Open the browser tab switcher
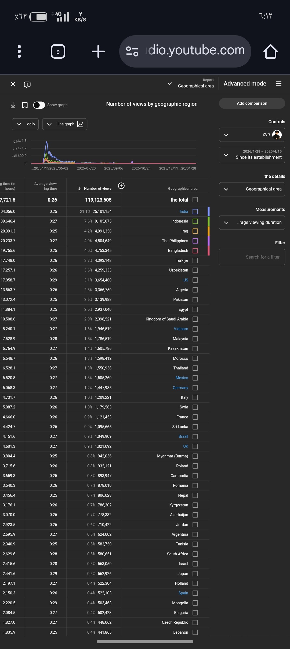 (58, 51)
